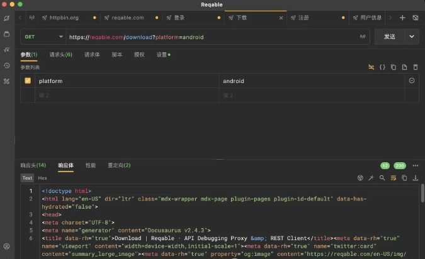Click the paste file icon above parameter list
425x259 pixels.
click(404, 67)
